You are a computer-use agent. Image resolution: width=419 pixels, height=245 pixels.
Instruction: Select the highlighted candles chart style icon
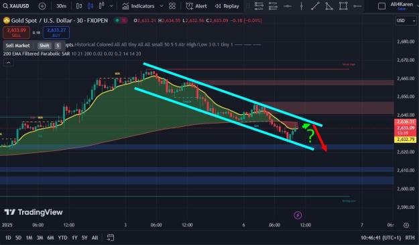[x=91, y=6]
